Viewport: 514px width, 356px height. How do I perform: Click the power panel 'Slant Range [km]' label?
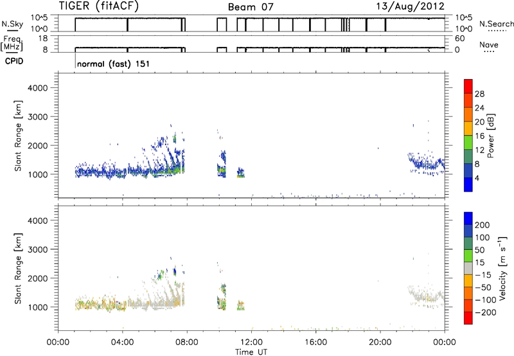tap(18, 136)
